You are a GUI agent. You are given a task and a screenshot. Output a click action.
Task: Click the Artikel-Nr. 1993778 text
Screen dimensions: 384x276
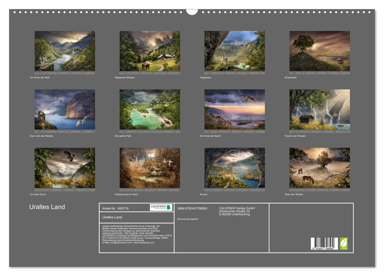click(x=115, y=208)
